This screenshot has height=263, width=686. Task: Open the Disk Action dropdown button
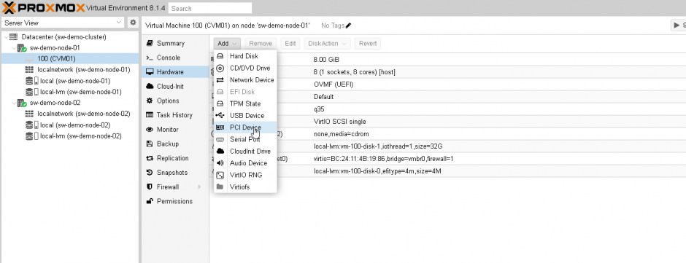point(327,43)
